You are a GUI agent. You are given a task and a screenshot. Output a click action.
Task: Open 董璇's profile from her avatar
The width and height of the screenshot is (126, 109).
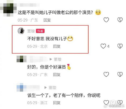[x=21, y=31]
